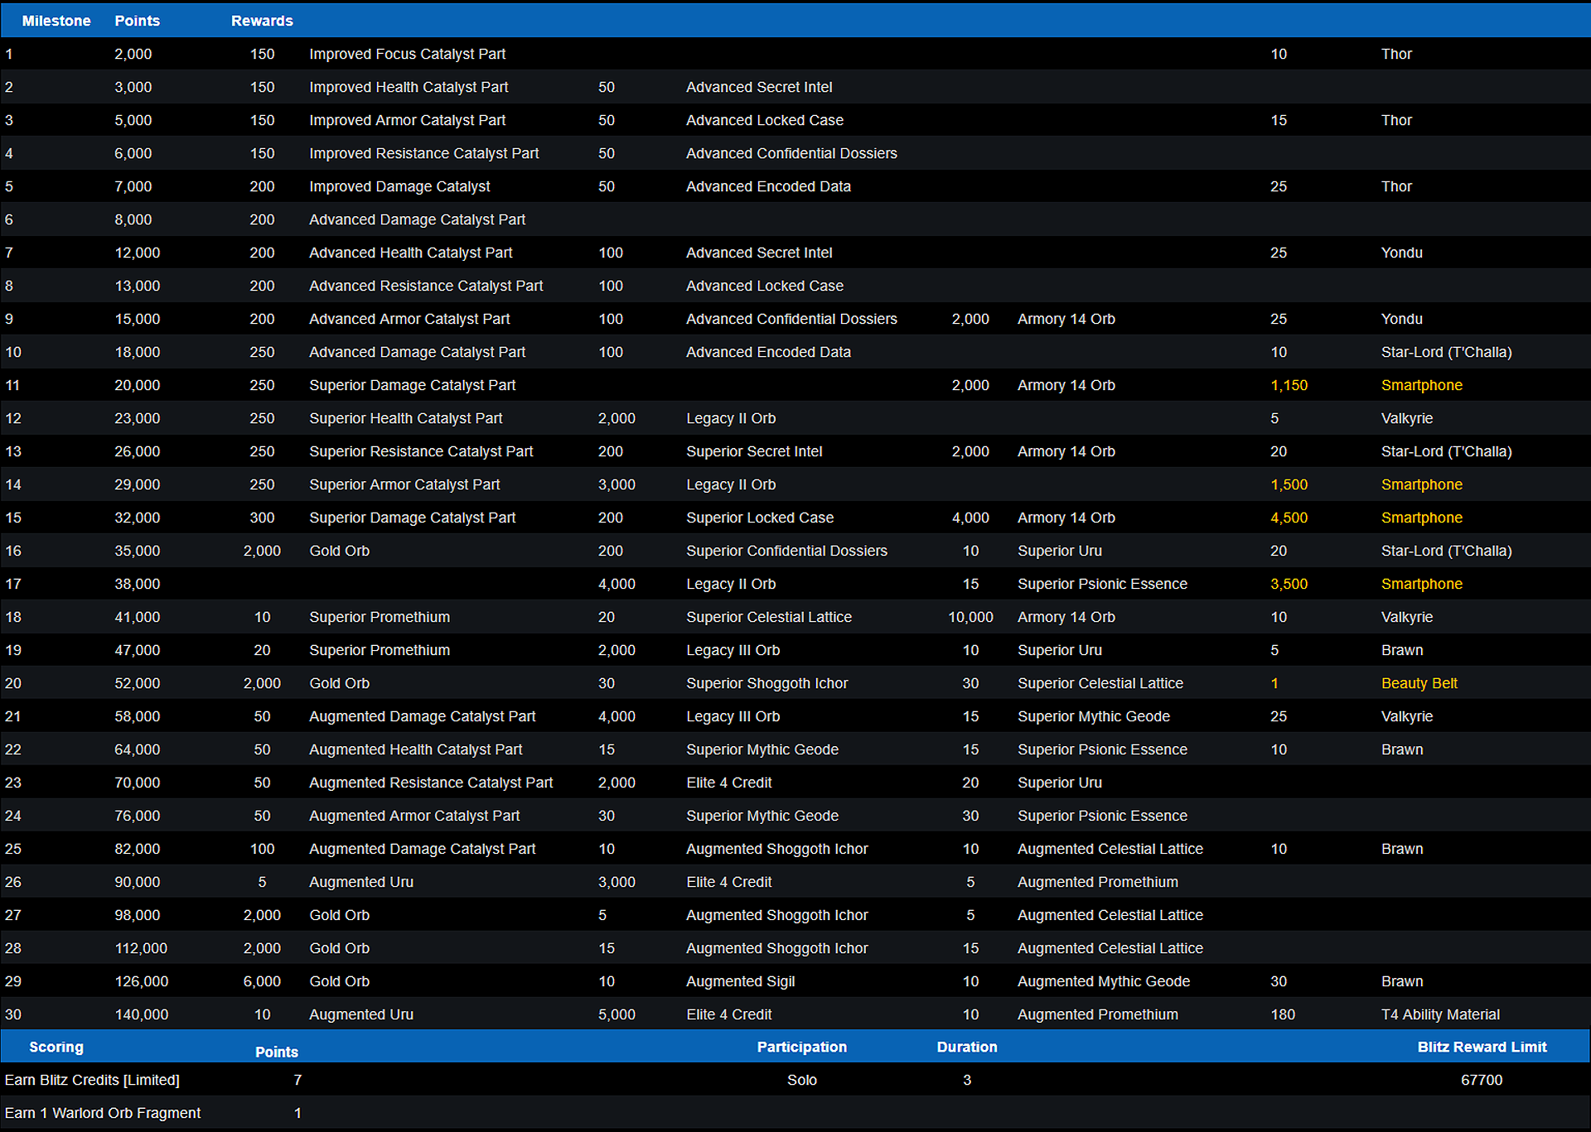
Task: Click Advanced Confidential Dossiers in milestone 4 row
Action: pos(791,153)
